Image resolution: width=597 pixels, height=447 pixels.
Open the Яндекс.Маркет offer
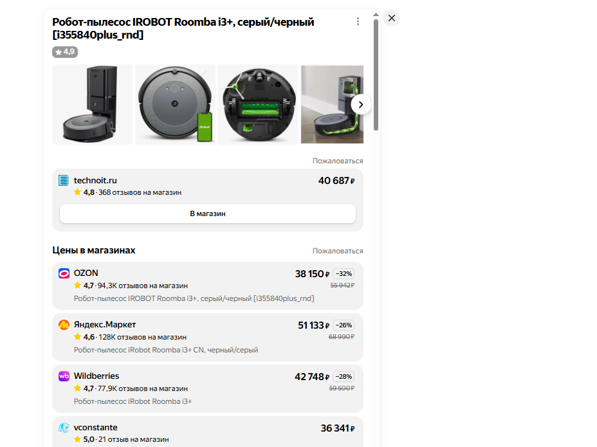[208, 338]
